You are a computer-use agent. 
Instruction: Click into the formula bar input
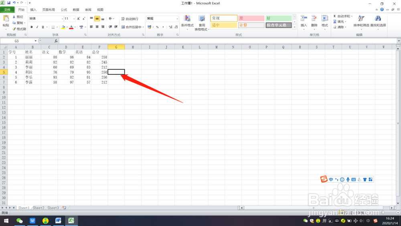(x=228, y=41)
